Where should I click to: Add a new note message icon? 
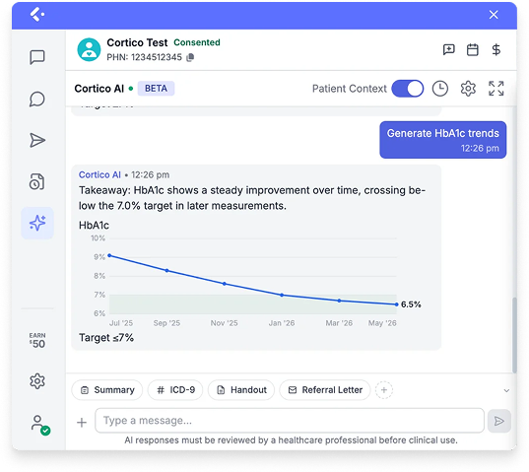coord(448,50)
